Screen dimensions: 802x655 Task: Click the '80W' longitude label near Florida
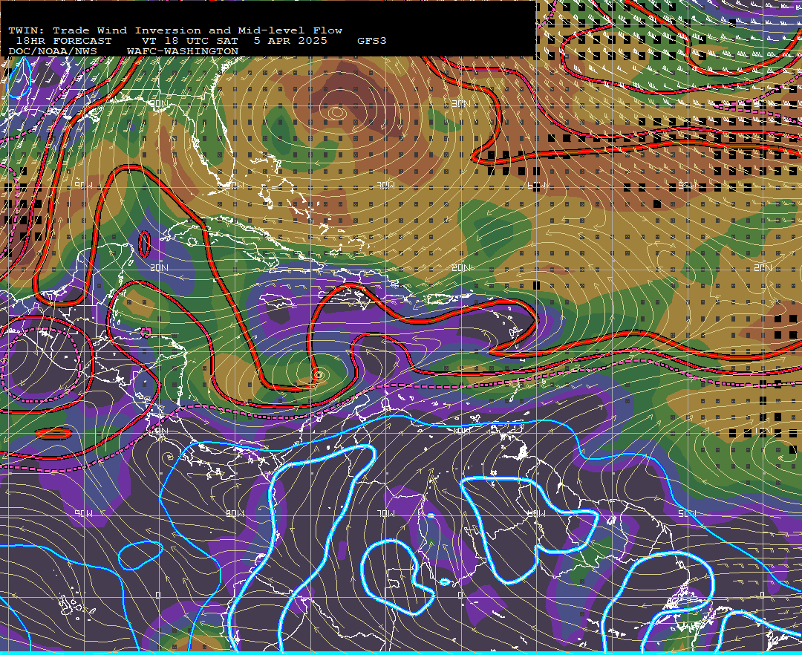coord(235,185)
